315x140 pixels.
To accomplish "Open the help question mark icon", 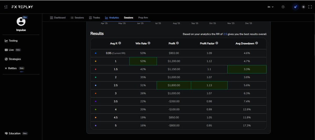I will coord(283,7).
